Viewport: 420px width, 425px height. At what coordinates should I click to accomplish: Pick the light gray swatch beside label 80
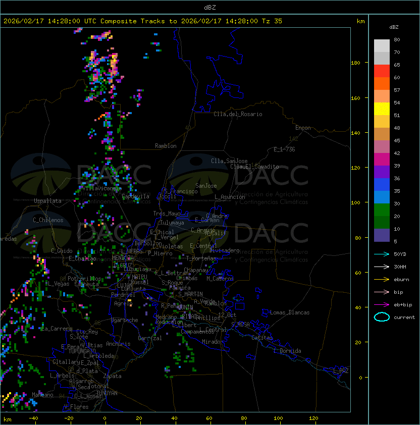(x=382, y=45)
